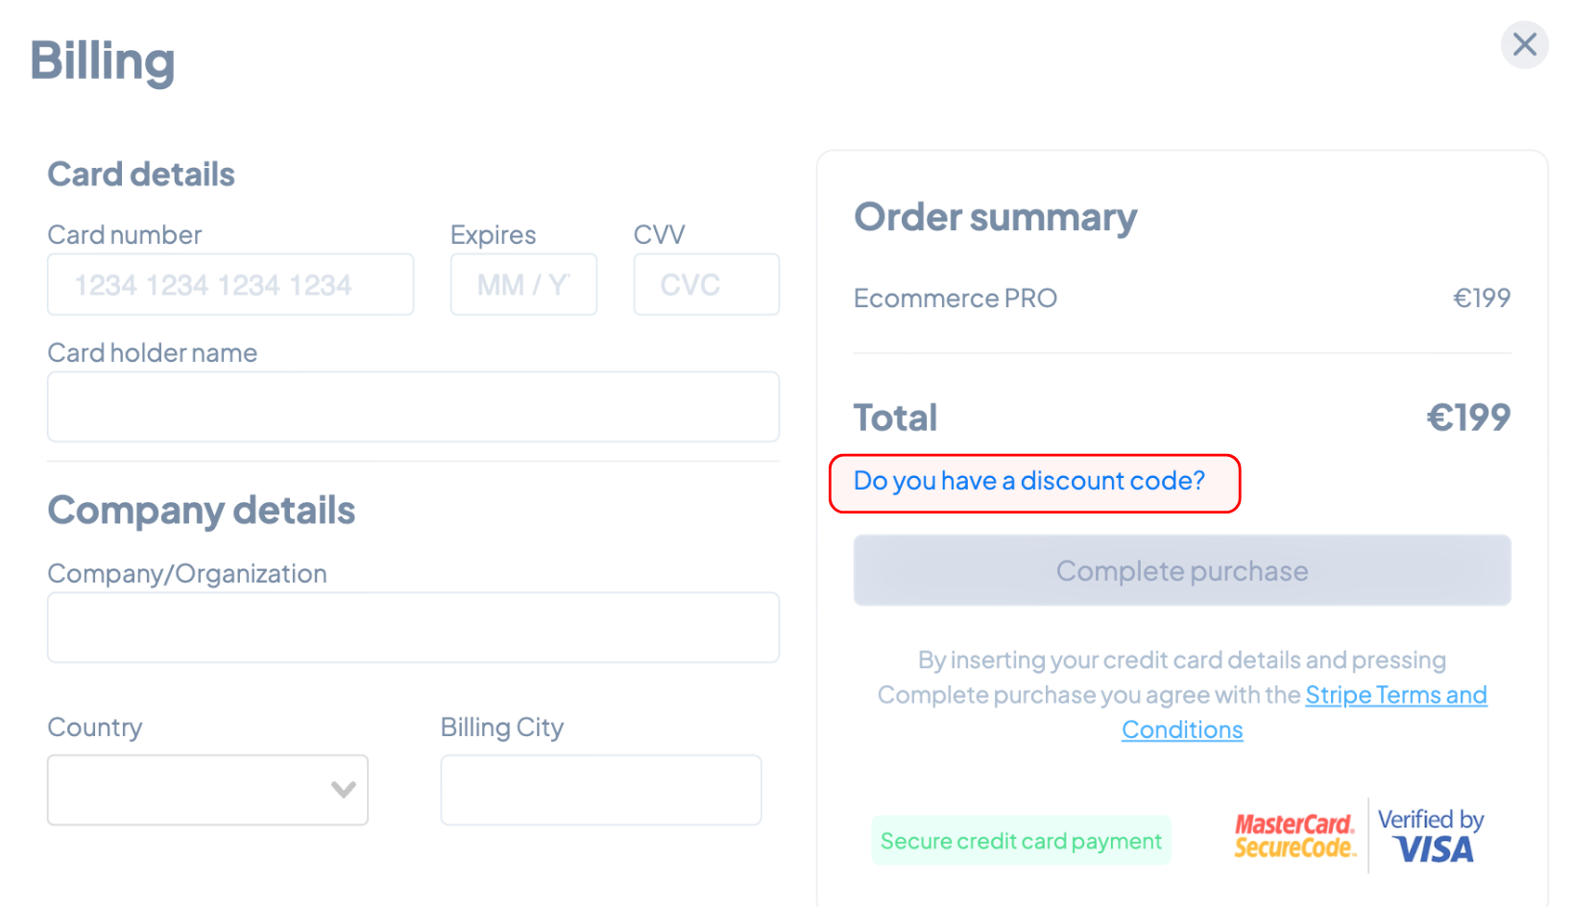The image size is (1596, 907).
Task: Focus the Company/Organization text box
Action: pos(413,628)
